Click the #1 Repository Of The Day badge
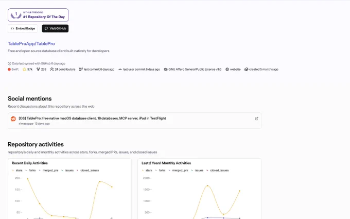The width and height of the screenshot is (350, 219). coord(38,15)
